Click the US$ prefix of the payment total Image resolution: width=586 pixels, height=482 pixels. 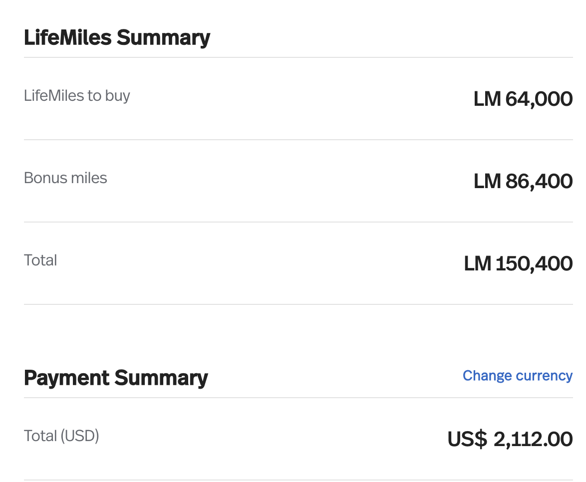click(467, 439)
